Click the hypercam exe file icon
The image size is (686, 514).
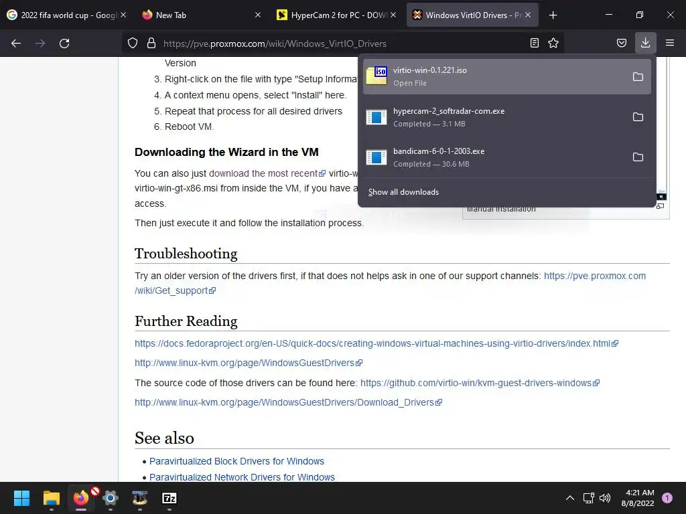pyautogui.click(x=376, y=117)
